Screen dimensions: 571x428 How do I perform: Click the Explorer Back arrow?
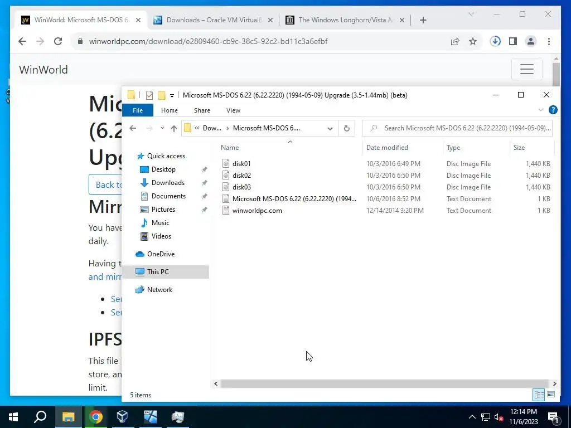pos(133,128)
